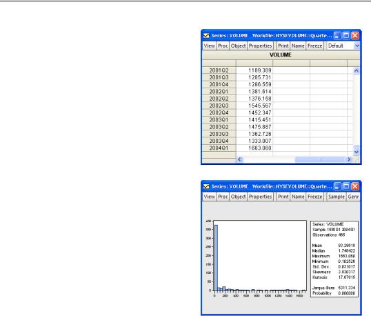This screenshot has height=316, width=371.
Task: Click the Mean value in stats box
Action: pos(347,246)
